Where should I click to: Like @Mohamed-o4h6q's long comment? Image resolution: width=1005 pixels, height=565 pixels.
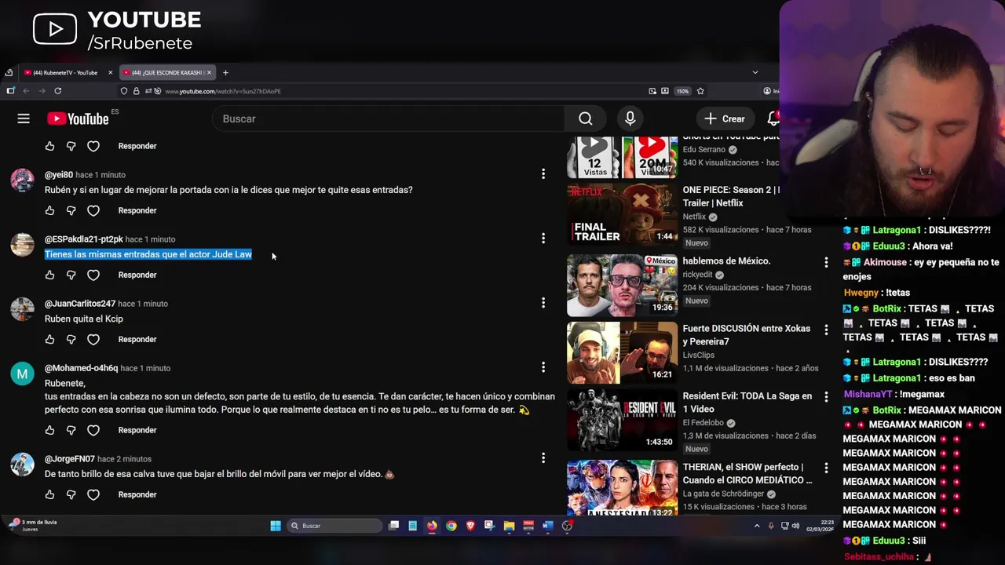tap(49, 430)
